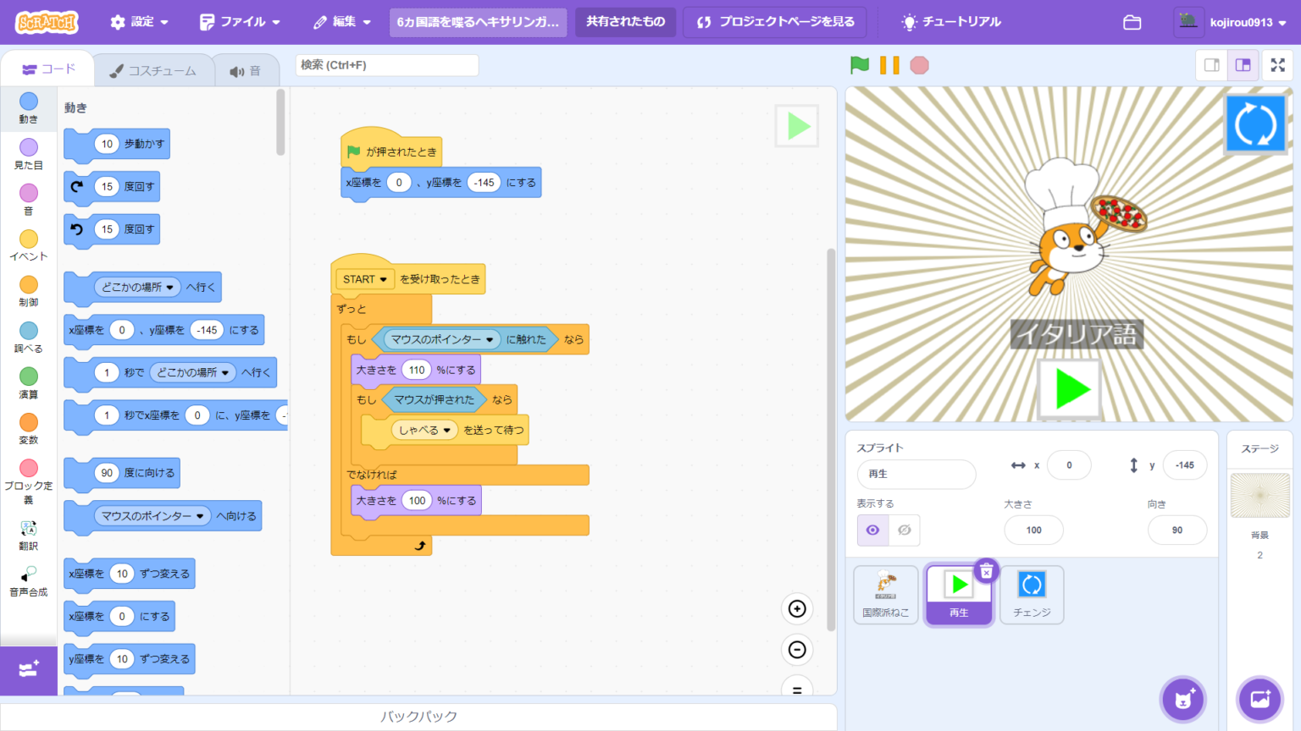Add an extension with bottom-left button

coord(29,670)
